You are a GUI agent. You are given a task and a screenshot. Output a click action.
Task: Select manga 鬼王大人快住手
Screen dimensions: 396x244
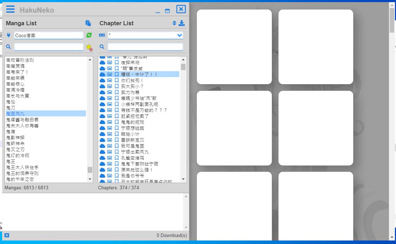pos(22,167)
